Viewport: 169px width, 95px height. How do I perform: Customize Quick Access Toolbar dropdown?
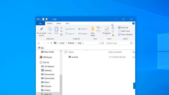tap(50, 19)
